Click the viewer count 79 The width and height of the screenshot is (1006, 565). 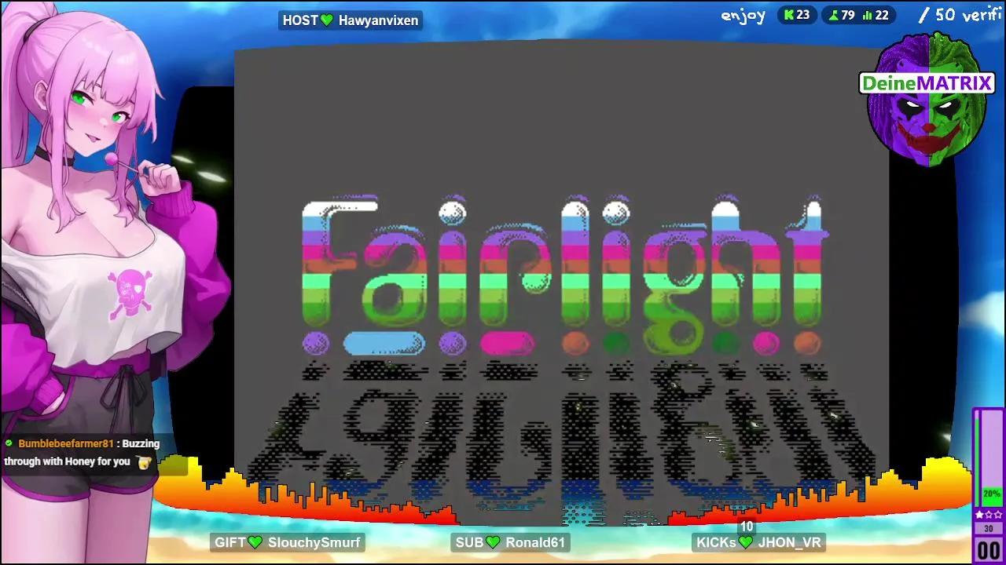[x=847, y=15]
